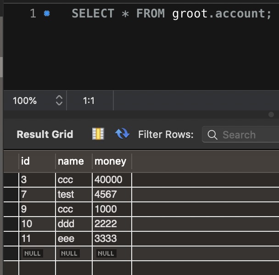The image size is (279, 275).
Task: Click the blue statement marker on line 1
Action: pyautogui.click(x=46, y=14)
